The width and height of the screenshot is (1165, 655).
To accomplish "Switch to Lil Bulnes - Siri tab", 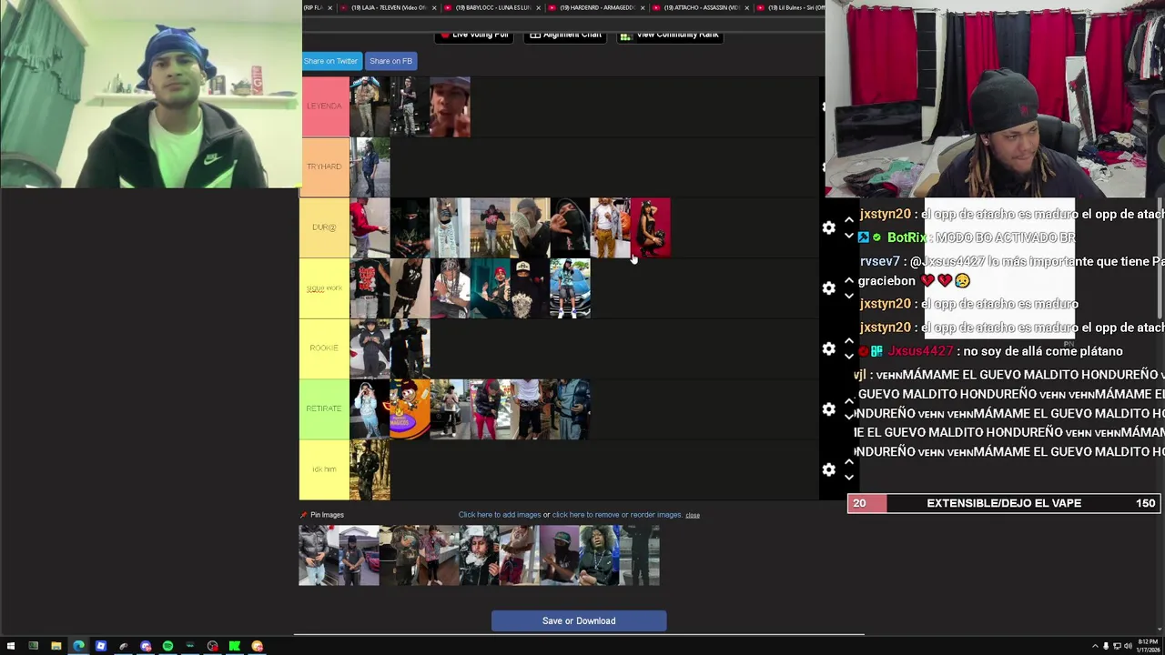I will 791,7.
